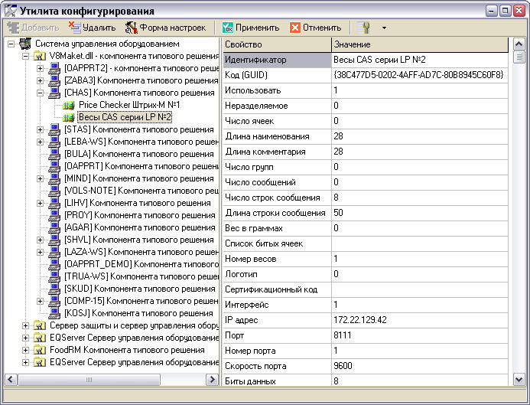Click the V8Maket.dll folder icon
This screenshot has width=530, height=405.
[x=40, y=56]
